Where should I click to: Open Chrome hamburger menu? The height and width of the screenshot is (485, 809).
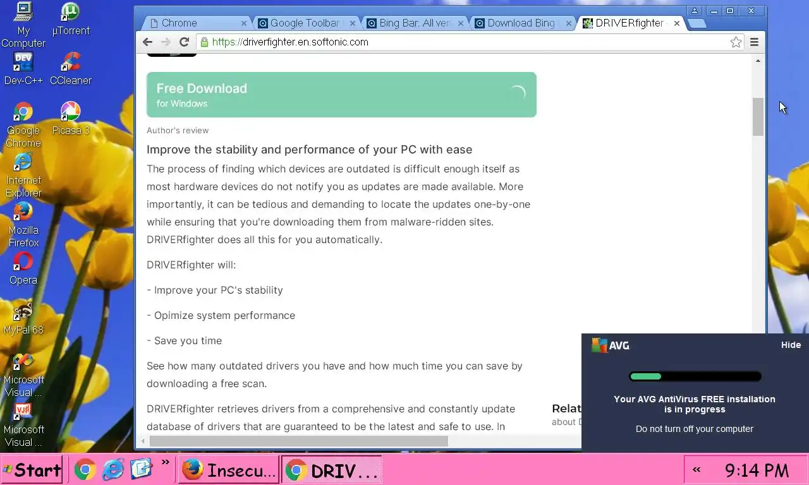click(x=754, y=42)
